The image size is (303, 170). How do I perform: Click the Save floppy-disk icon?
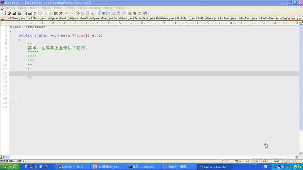point(14,13)
